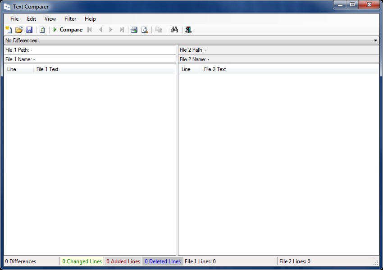Click the File 1 Text column header
This screenshot has height=270, width=383.
47,69
